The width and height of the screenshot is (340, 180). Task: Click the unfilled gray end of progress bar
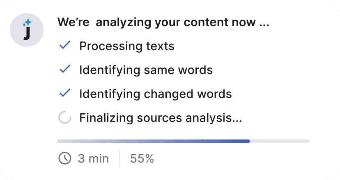[280, 141]
